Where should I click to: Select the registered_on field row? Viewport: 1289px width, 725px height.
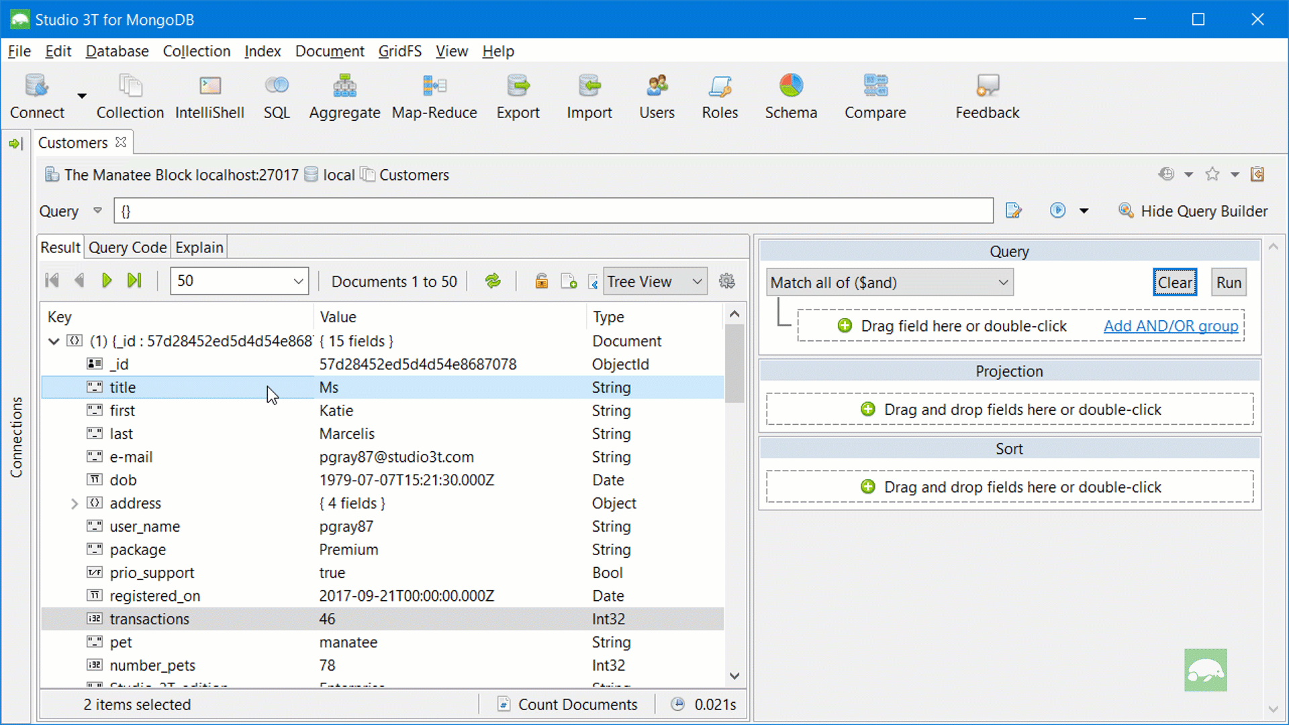tap(383, 596)
